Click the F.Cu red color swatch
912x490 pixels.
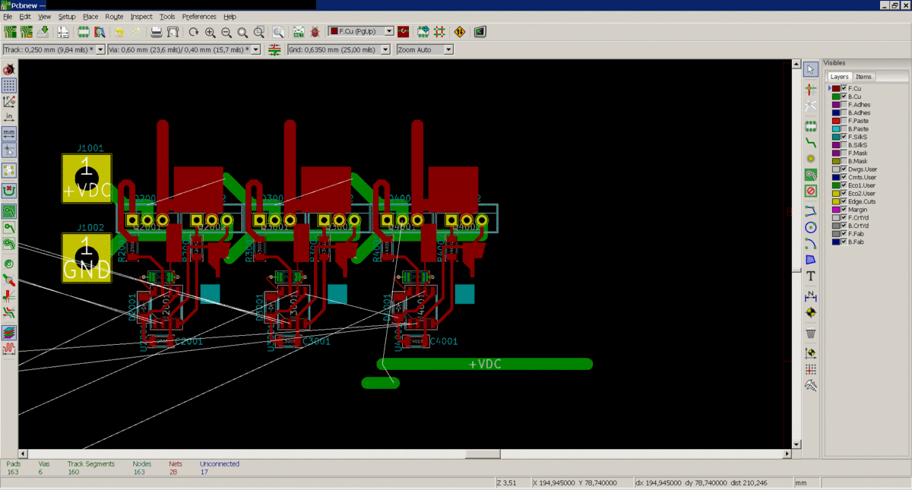coord(836,88)
